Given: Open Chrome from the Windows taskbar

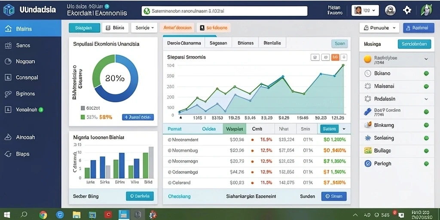Looking at the screenshot, I should tap(43, 215).
